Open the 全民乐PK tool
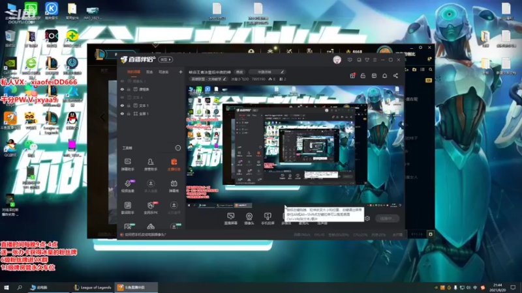Screen dimensions: 522x293 (x=151, y=208)
